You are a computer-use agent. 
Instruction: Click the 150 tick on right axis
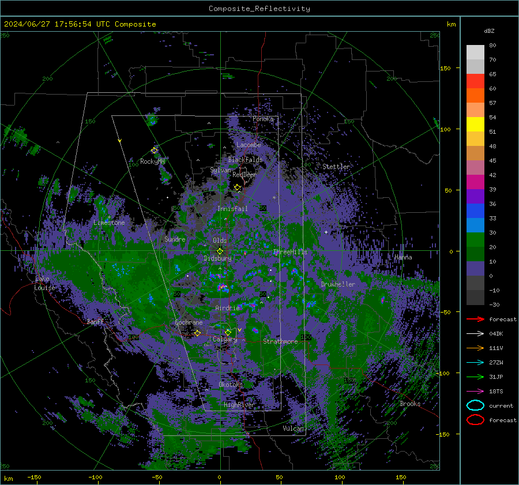(x=446, y=68)
